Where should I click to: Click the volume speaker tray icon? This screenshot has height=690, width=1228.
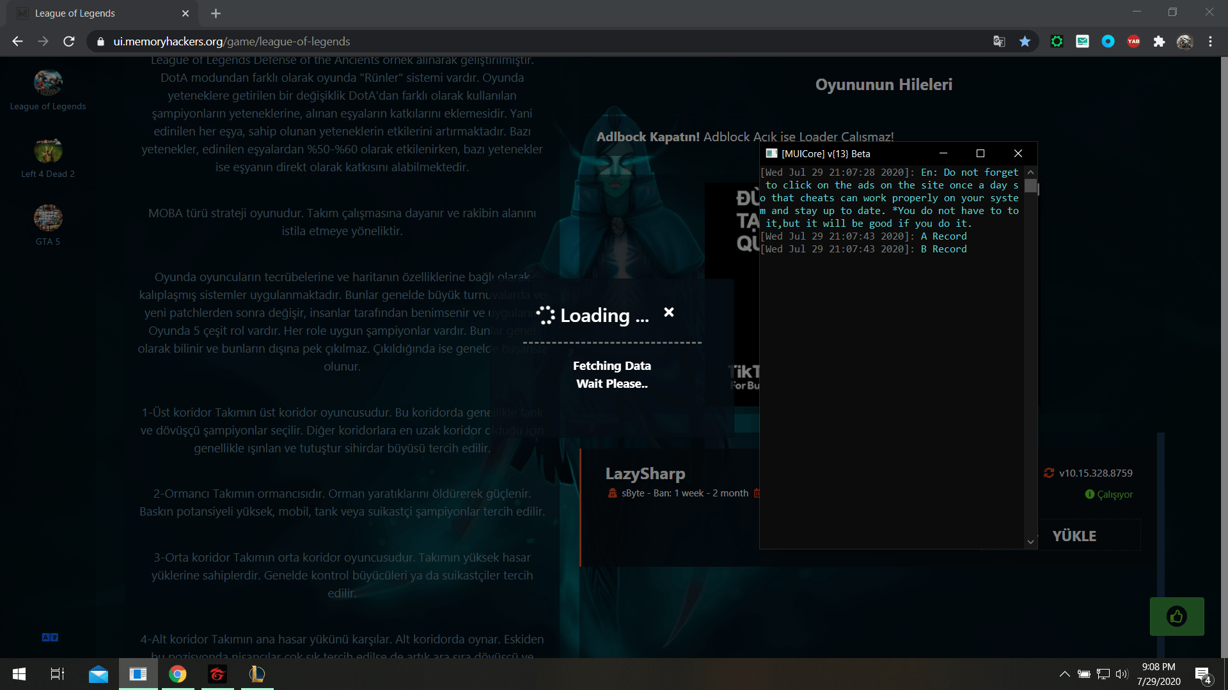pos(1122,674)
